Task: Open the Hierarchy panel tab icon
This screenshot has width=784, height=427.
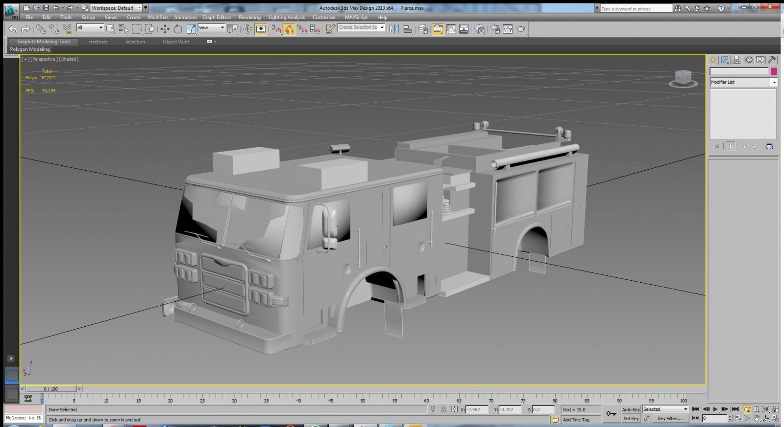Action: 736,60
